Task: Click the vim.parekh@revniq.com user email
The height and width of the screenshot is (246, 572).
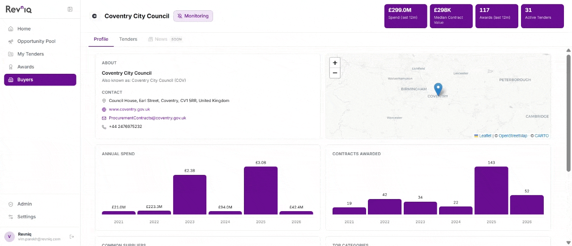Action: click(x=39, y=239)
